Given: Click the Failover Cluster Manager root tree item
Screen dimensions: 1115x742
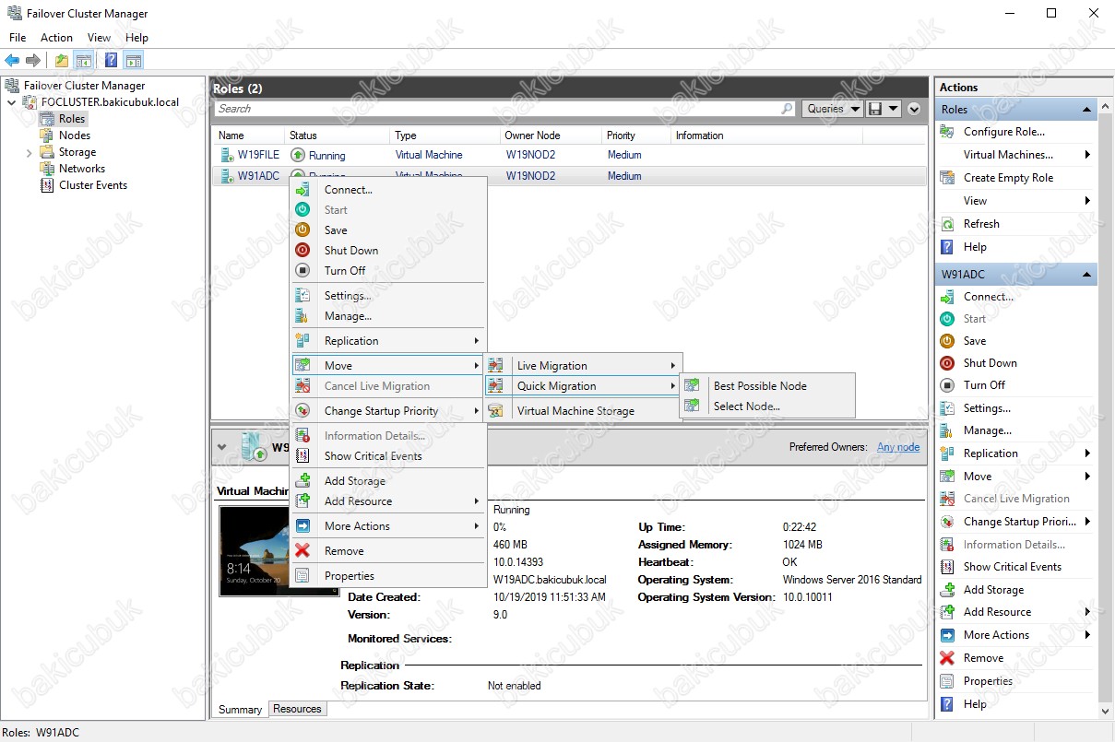Looking at the screenshot, I should pyautogui.click(x=84, y=86).
